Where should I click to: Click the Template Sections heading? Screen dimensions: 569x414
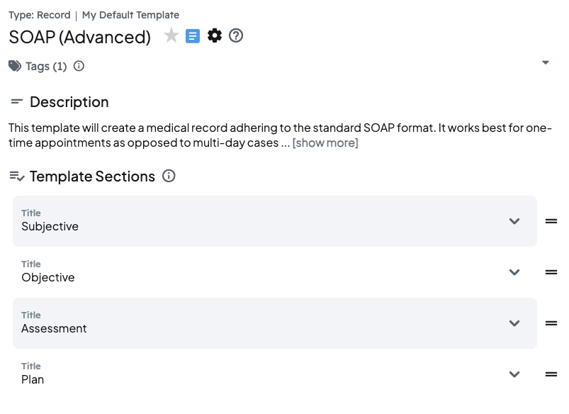click(93, 176)
